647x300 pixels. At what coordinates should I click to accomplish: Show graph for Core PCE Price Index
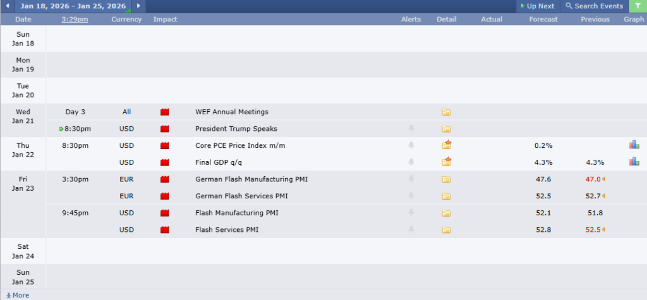pos(634,145)
